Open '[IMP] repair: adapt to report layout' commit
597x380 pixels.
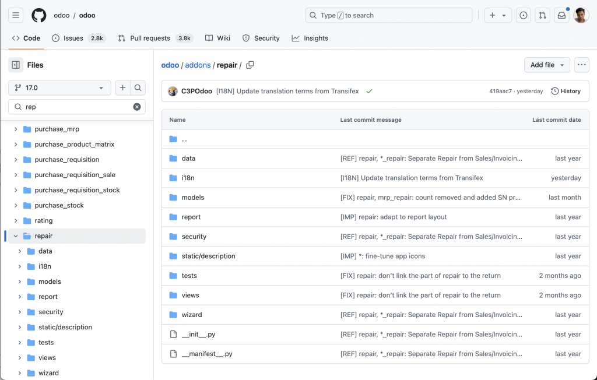pyautogui.click(x=394, y=217)
